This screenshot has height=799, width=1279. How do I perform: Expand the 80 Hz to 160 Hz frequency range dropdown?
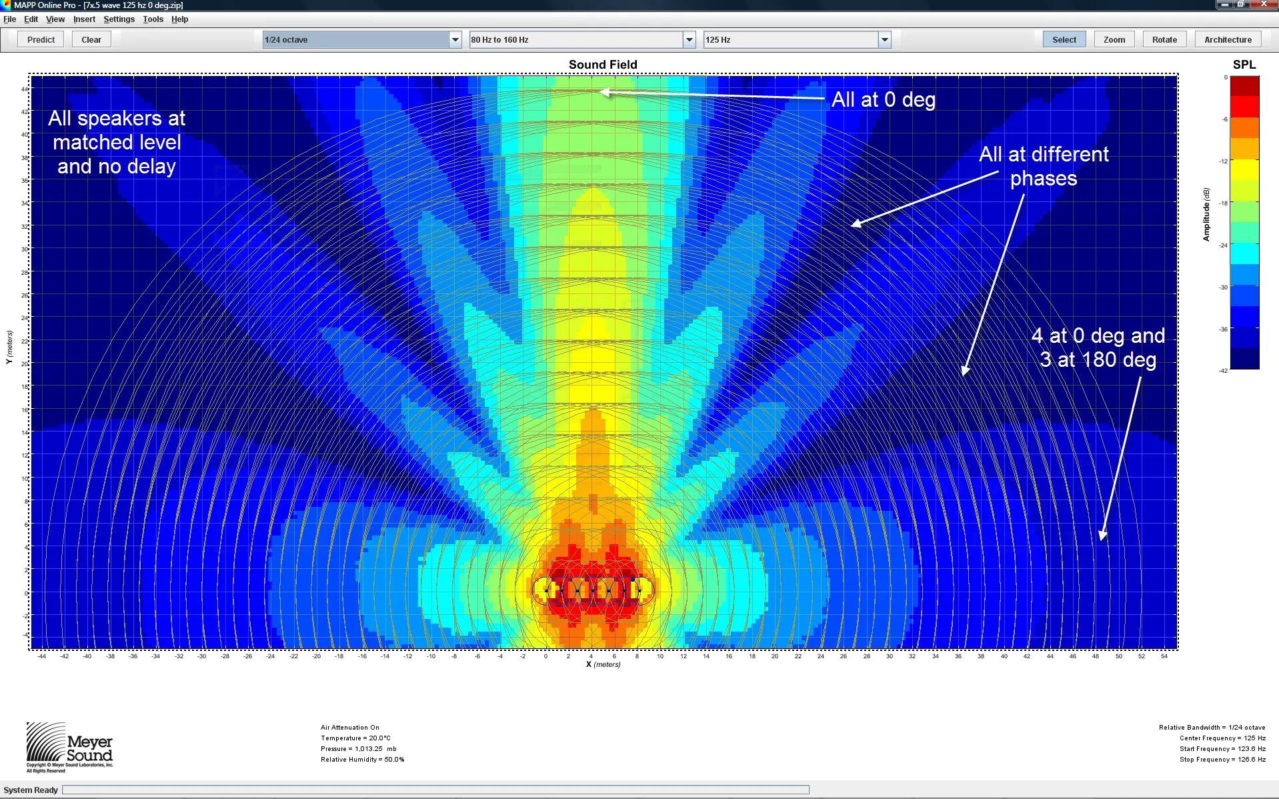pos(690,39)
